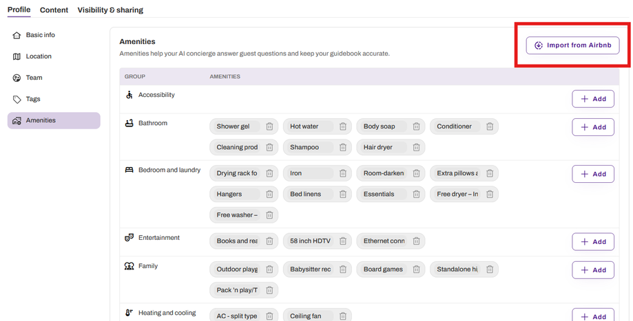Open the Visibility & sharing tab
Screen dimensions: 633x321
[110, 10]
